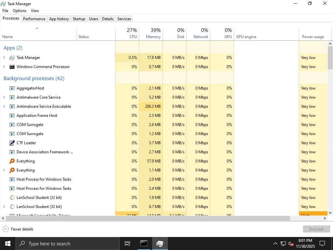Switch to the Details tab

point(108,19)
